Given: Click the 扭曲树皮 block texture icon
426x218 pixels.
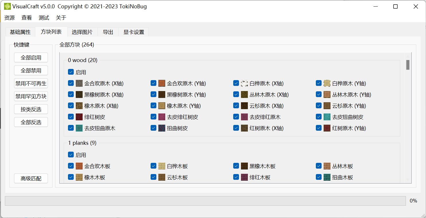Looking at the screenshot, I should coord(162,128).
